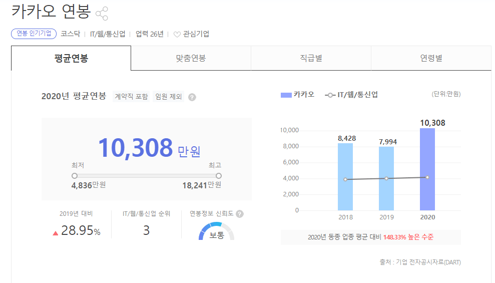Click the heart icon for 관심기업
Screen dimensions: 495x283
[177, 34]
